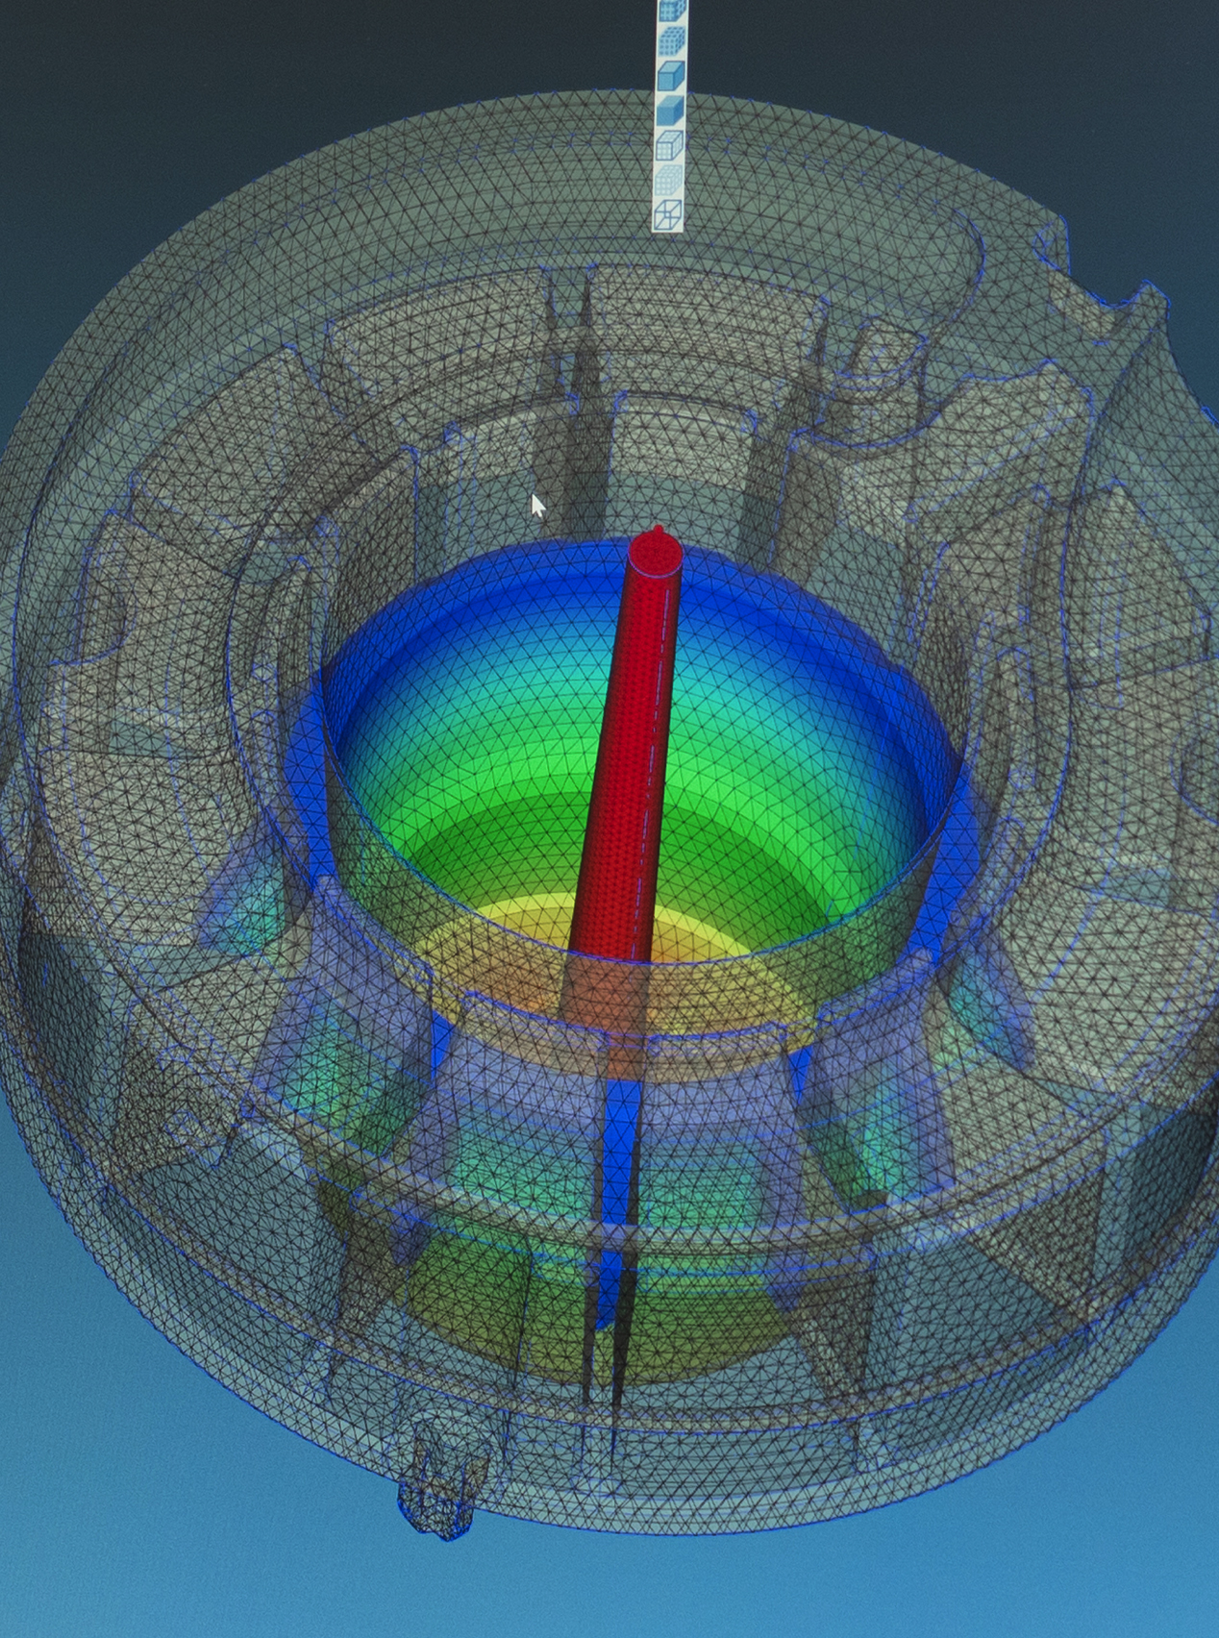Switch to solid shaded cube without edges icon
Image resolution: width=1219 pixels, height=1638 pixels.
pyautogui.click(x=670, y=110)
